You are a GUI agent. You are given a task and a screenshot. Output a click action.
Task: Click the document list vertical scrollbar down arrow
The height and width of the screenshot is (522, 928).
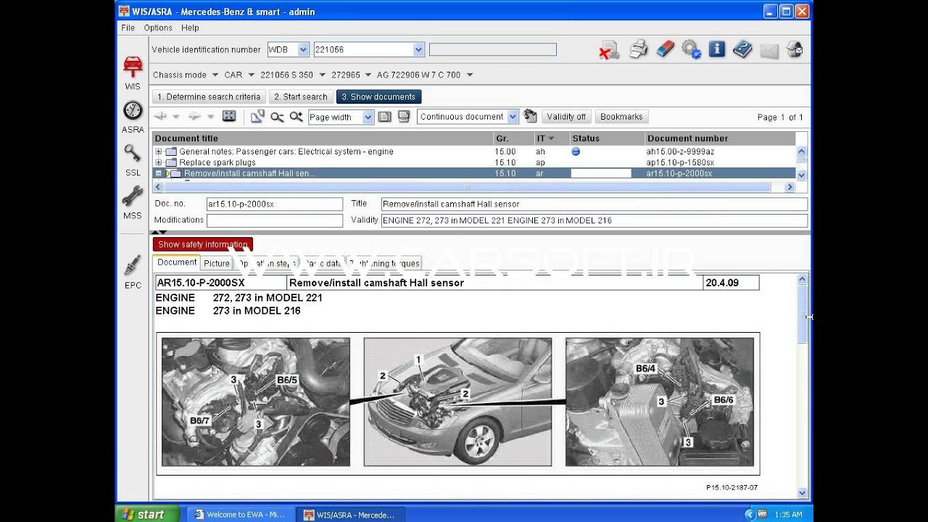pyautogui.click(x=801, y=175)
